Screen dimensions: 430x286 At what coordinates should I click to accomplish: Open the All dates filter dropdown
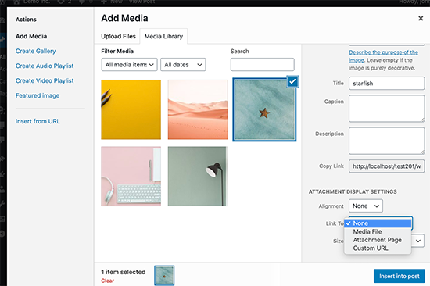[x=183, y=65]
